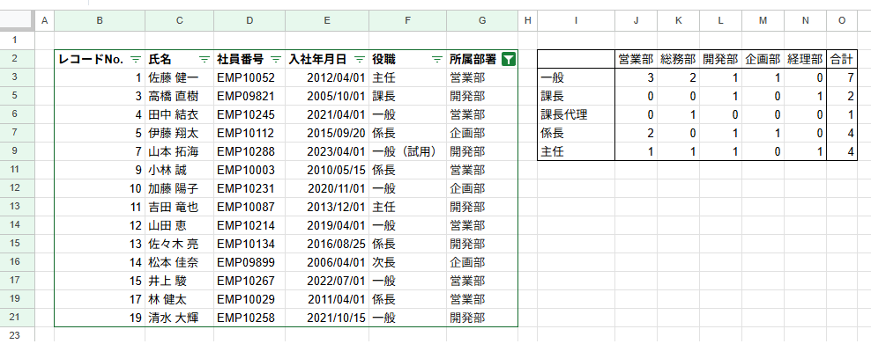Click 係長 row label in summary table
This screenshot has height=344, width=871.
pyautogui.click(x=576, y=133)
